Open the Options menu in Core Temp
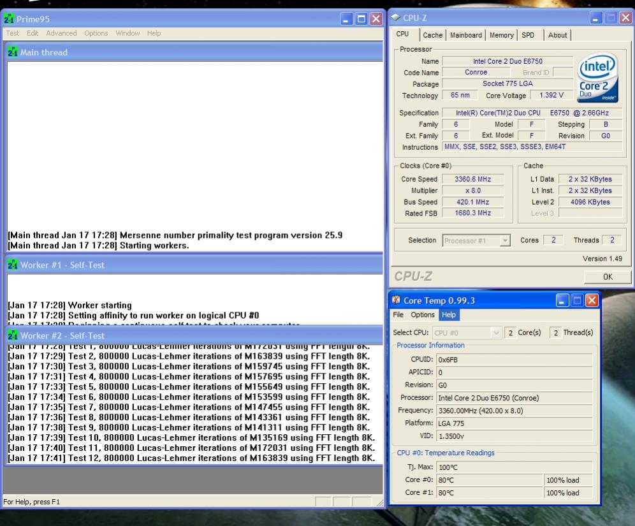 coord(423,314)
